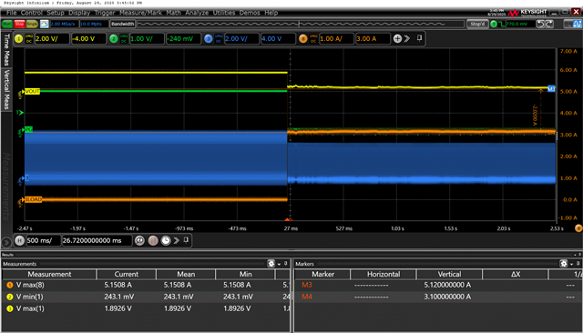Open the dropdown arrow beside the Measurements gear
583x333 pixels.
[x=279, y=265]
